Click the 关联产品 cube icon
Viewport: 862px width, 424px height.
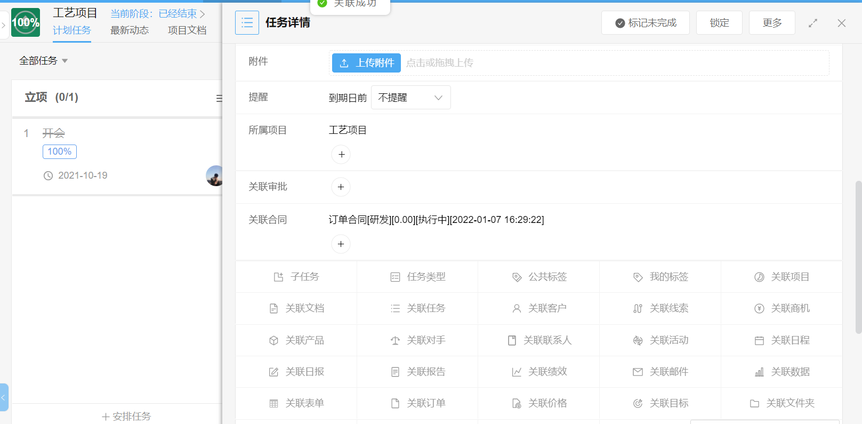273,340
